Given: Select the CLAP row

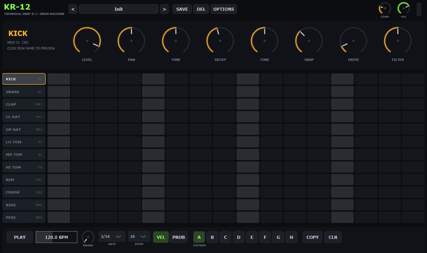Looking at the screenshot, I should 24,104.
